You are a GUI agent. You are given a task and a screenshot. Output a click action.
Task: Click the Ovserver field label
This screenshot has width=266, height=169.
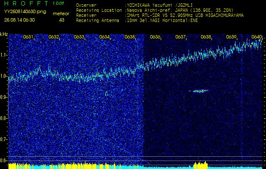pos(86,5)
